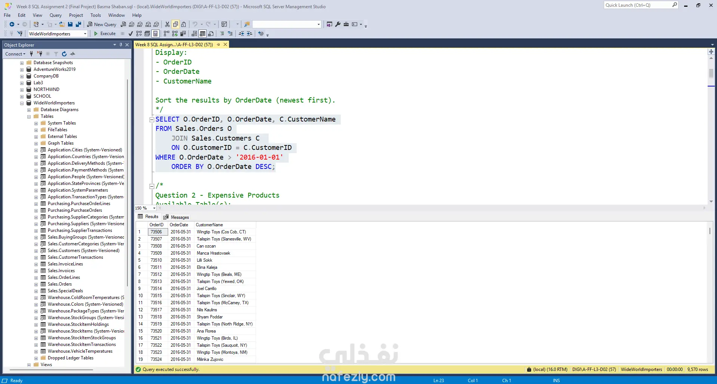Close the Week 8 SQL Assign query tab
This screenshot has height=384, width=717.
click(x=225, y=44)
